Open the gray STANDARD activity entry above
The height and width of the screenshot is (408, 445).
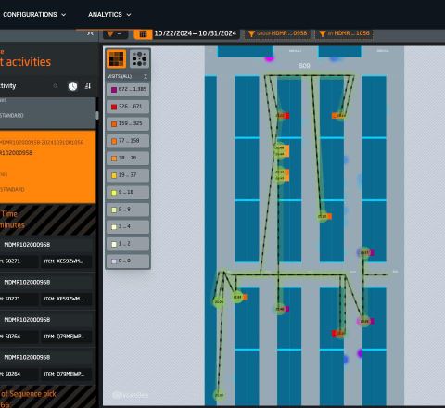[47, 113]
